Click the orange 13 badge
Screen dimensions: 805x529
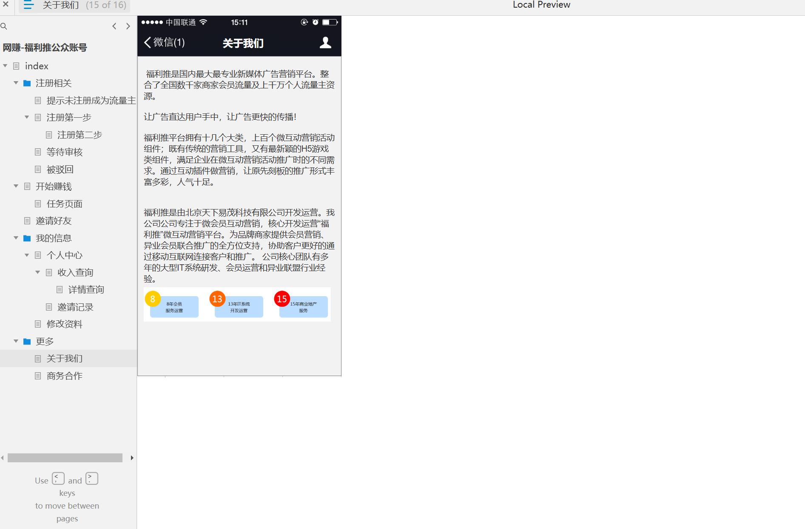pyautogui.click(x=217, y=299)
